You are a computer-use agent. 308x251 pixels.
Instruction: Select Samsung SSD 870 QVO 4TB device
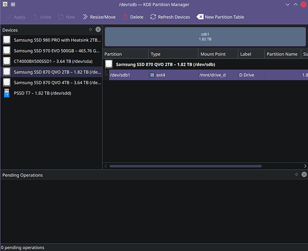(x=51, y=82)
